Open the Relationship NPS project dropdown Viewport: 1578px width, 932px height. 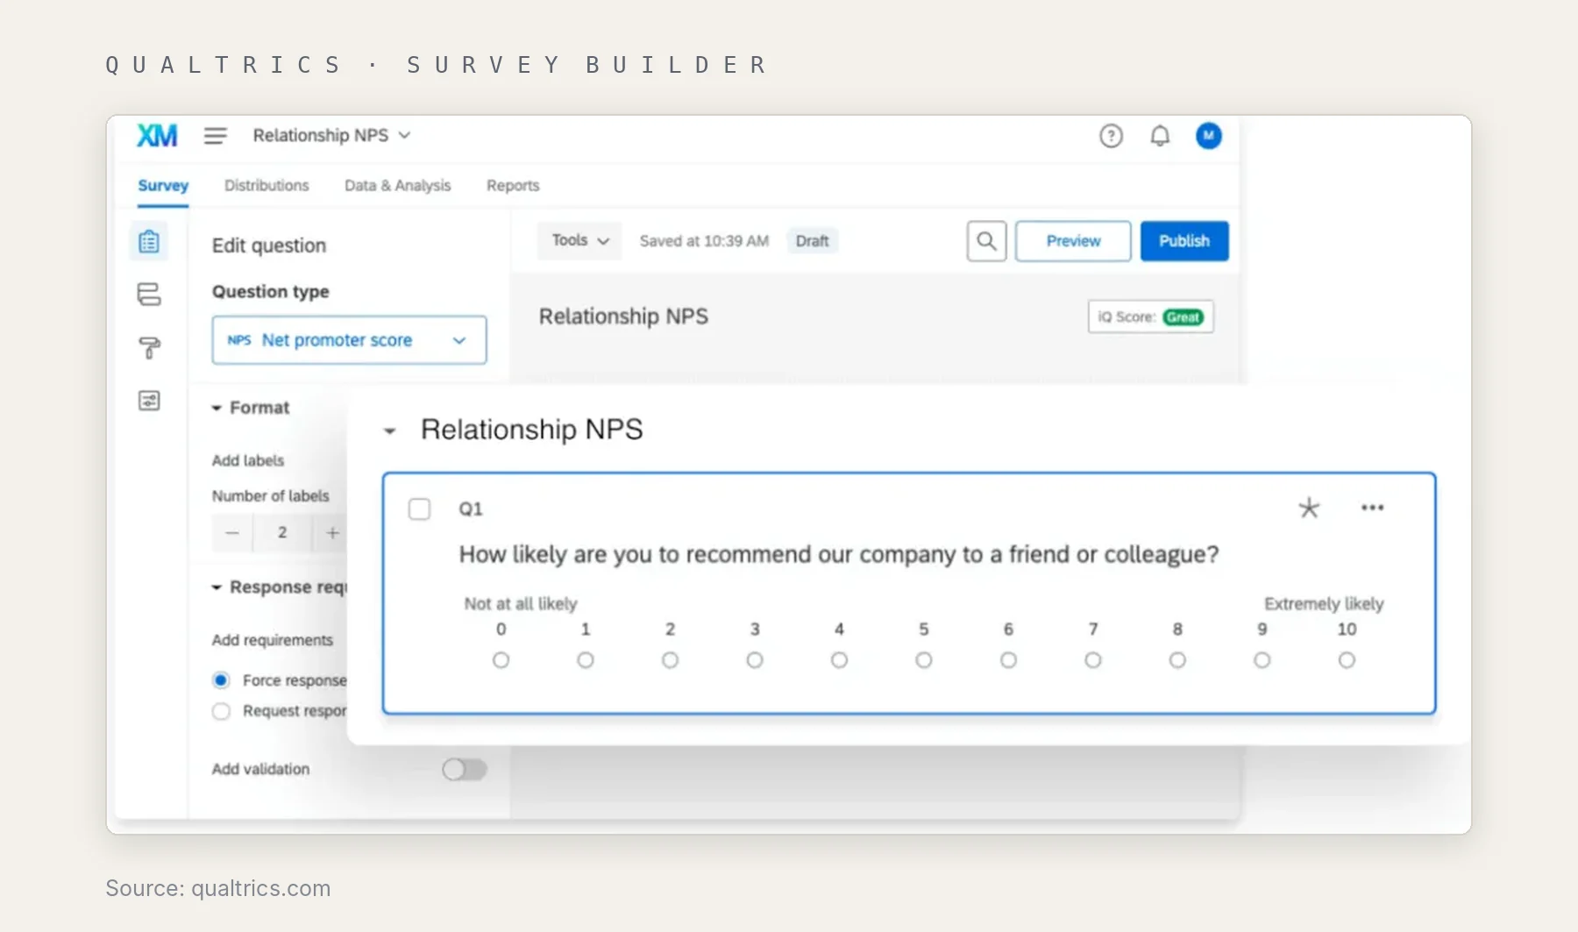pos(331,135)
